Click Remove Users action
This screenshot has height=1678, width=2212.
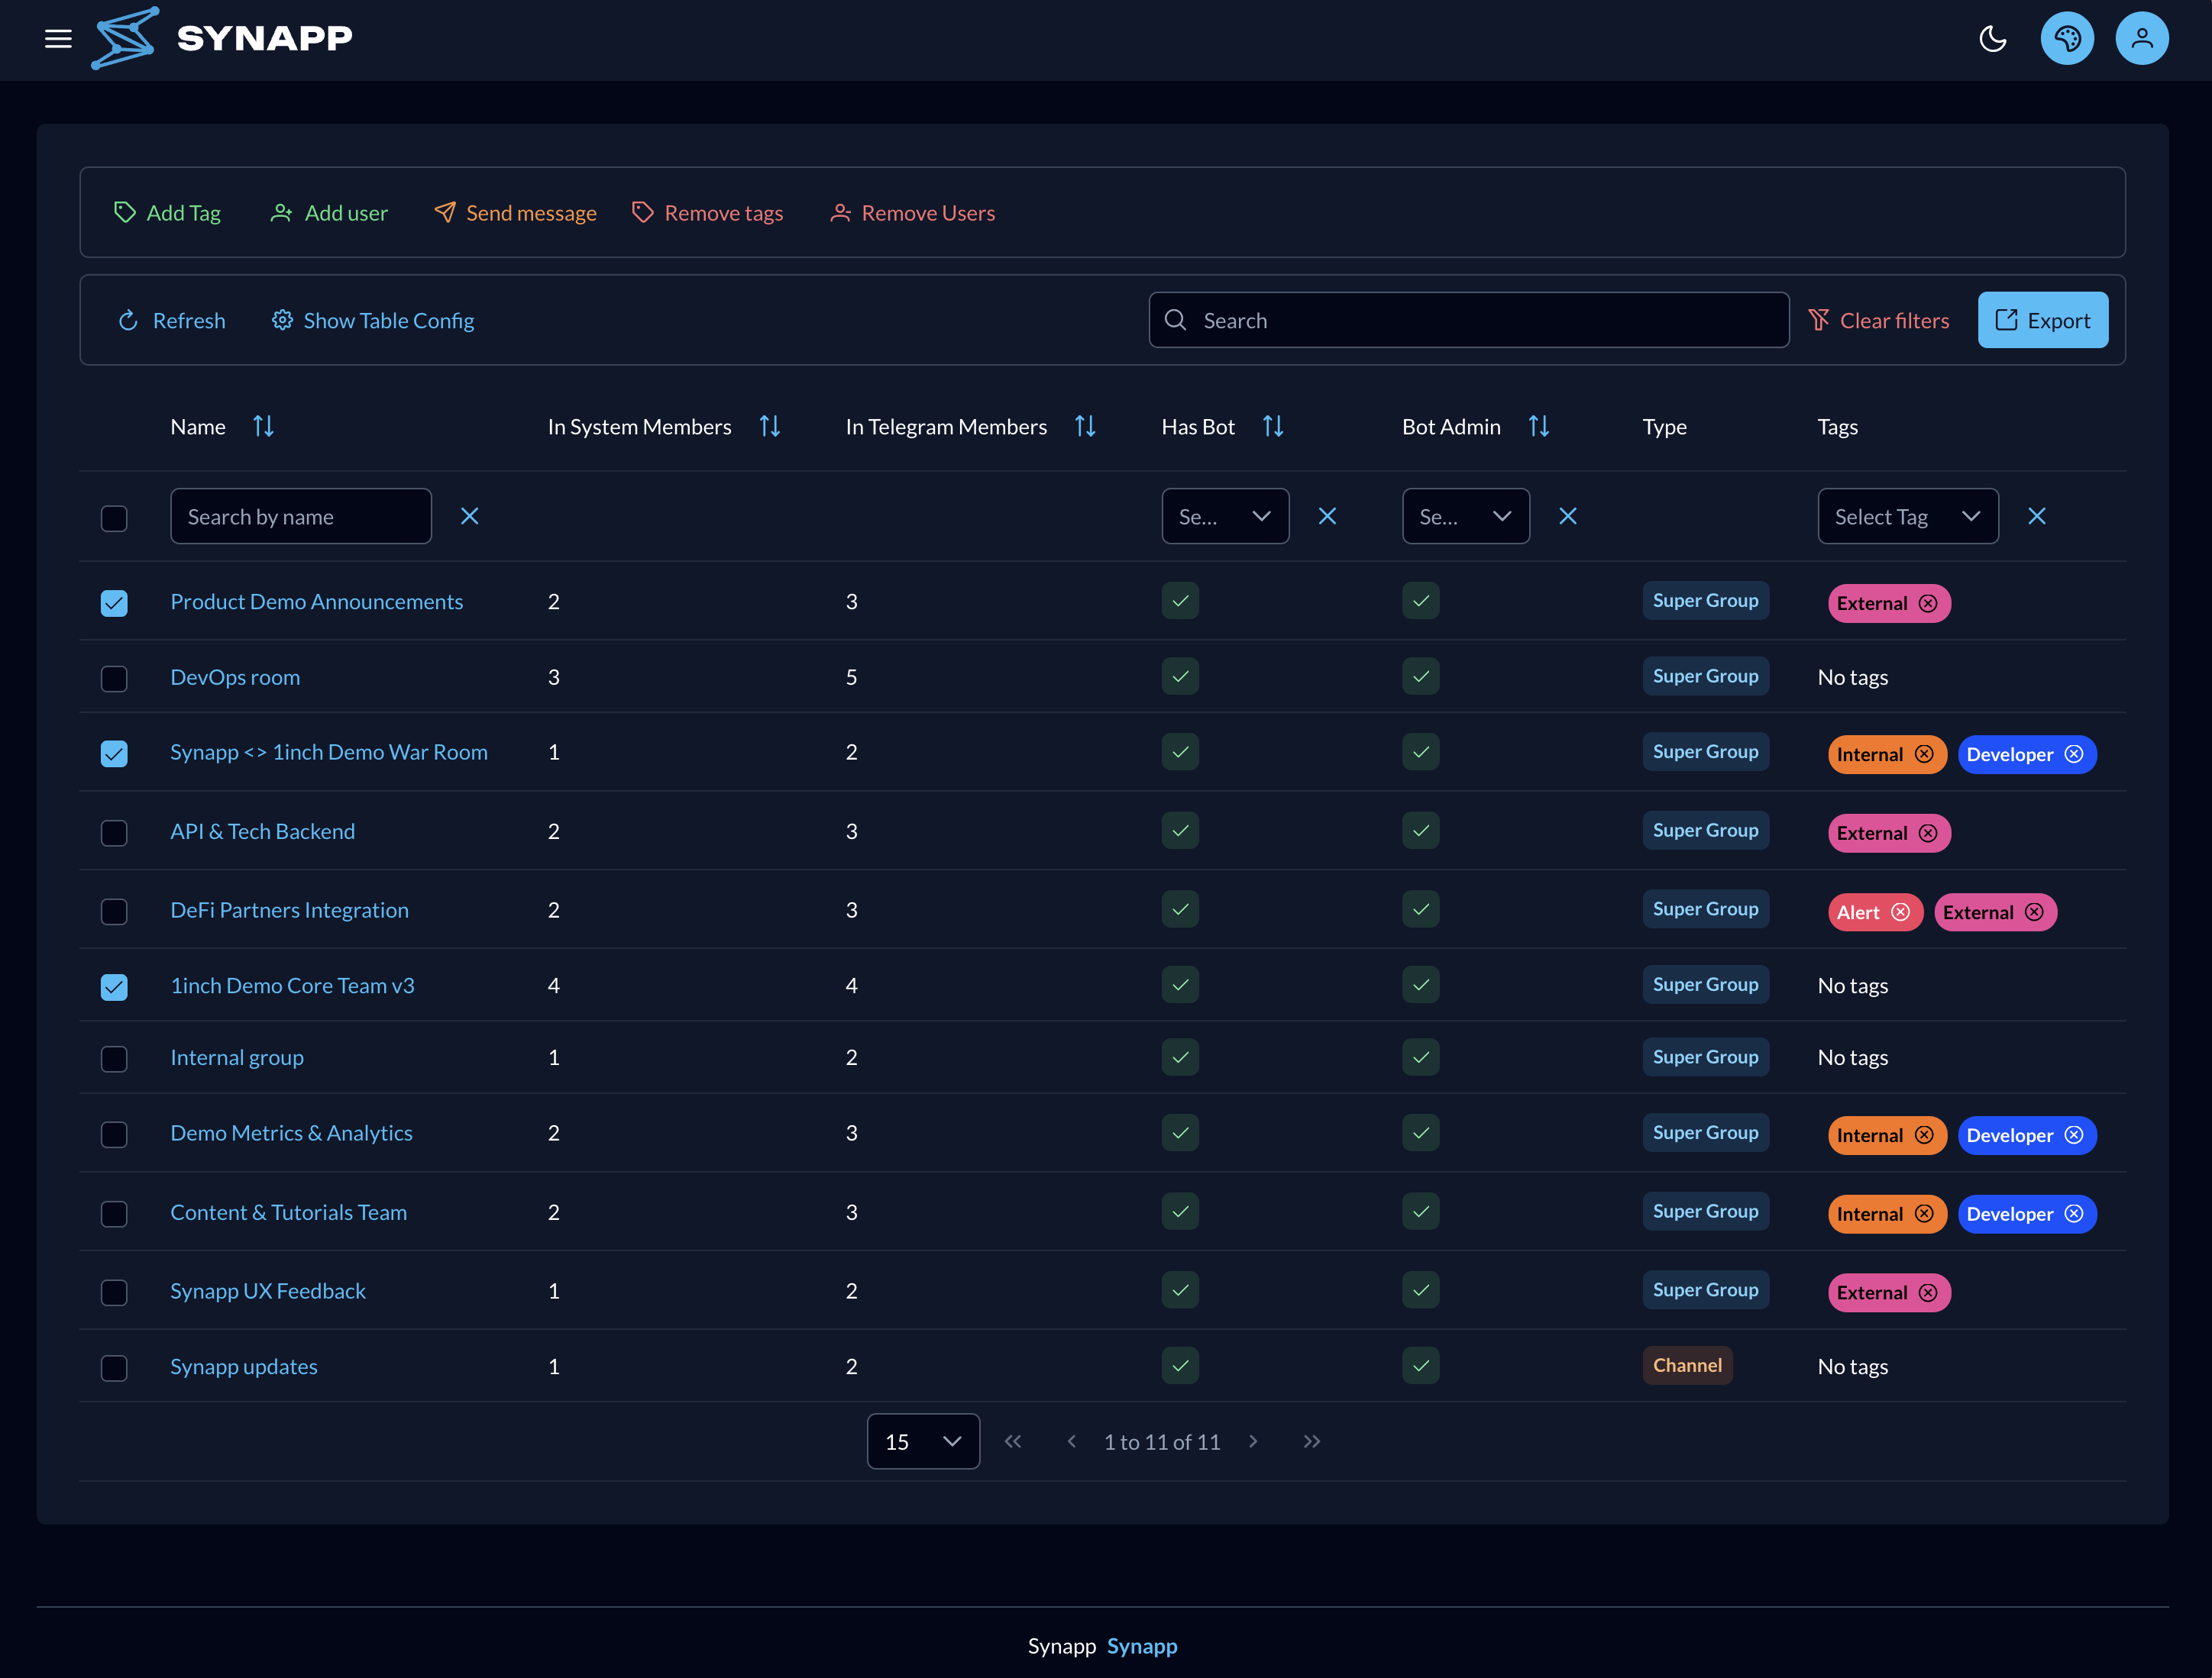(x=912, y=213)
